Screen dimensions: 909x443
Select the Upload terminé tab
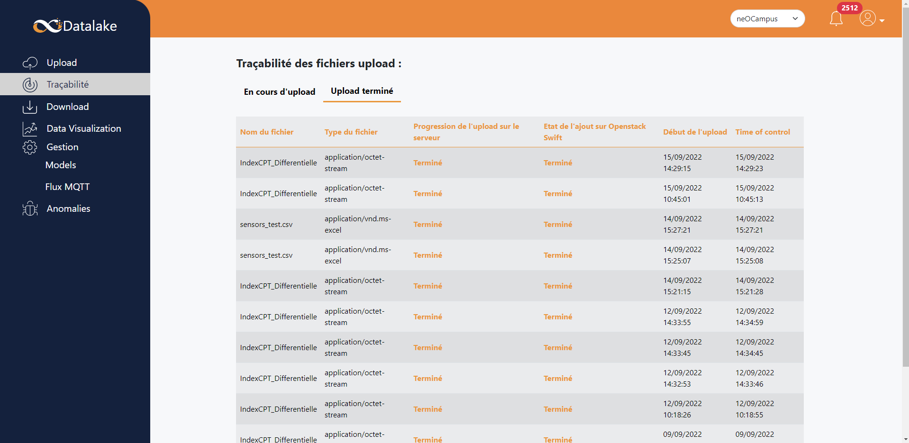pos(362,91)
